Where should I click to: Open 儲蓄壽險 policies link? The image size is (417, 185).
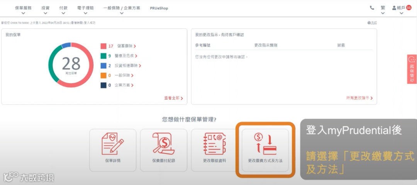pyautogui.click(x=127, y=46)
